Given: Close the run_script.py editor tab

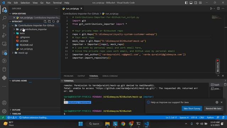Looking at the screenshot, I should (x=81, y=9).
